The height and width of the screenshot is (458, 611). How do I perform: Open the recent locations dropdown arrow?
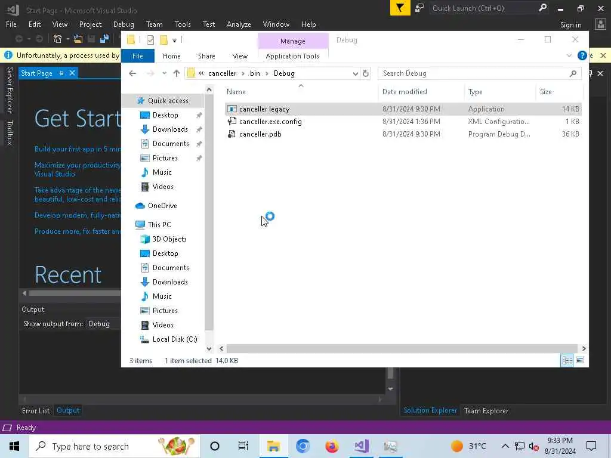(x=164, y=73)
